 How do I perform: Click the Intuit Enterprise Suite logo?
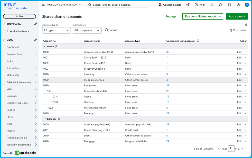pyautogui.click(x=15, y=6)
